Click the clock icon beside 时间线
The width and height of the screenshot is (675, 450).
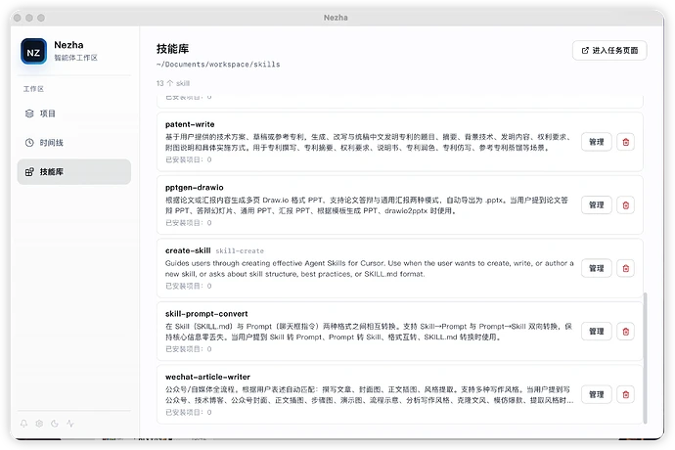coord(29,143)
